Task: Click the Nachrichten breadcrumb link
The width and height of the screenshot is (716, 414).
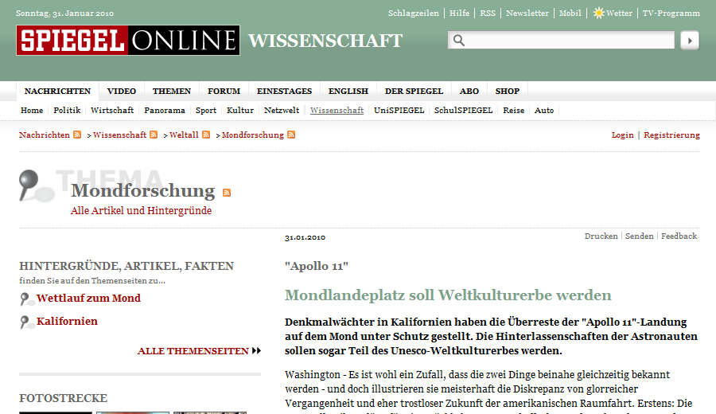Action: pyautogui.click(x=45, y=135)
